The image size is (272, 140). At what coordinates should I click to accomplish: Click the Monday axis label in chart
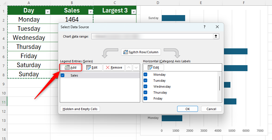coord(153,118)
